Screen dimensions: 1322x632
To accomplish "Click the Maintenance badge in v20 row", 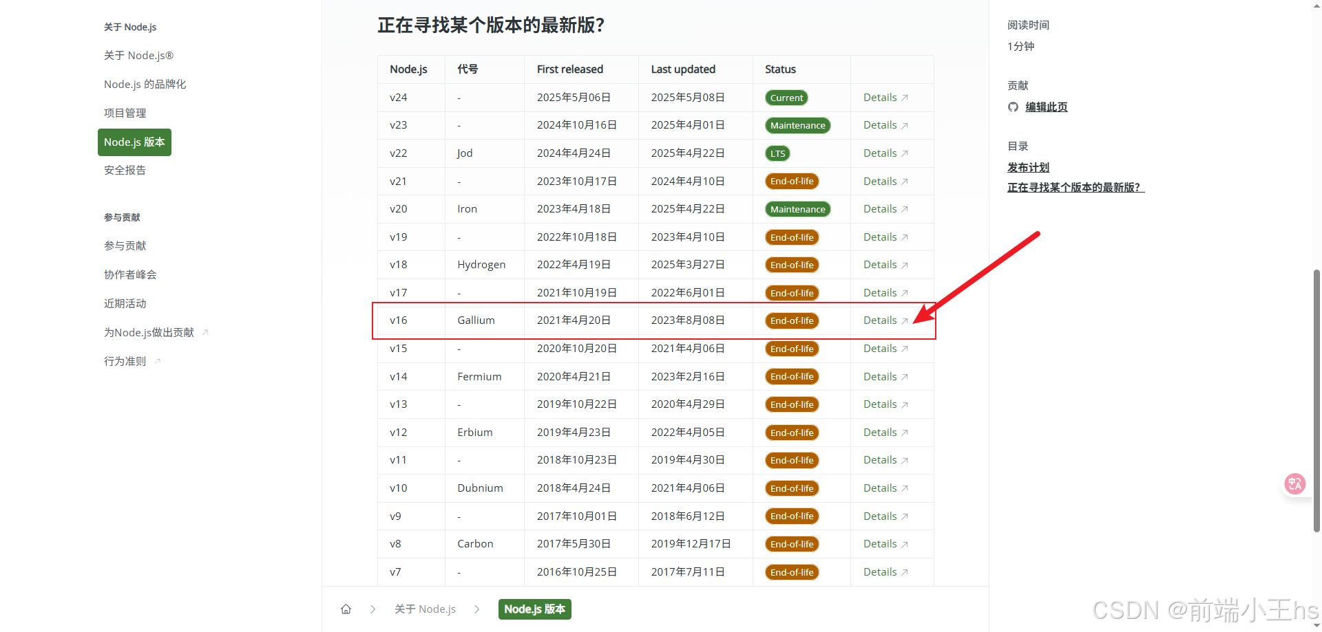I will [x=797, y=209].
